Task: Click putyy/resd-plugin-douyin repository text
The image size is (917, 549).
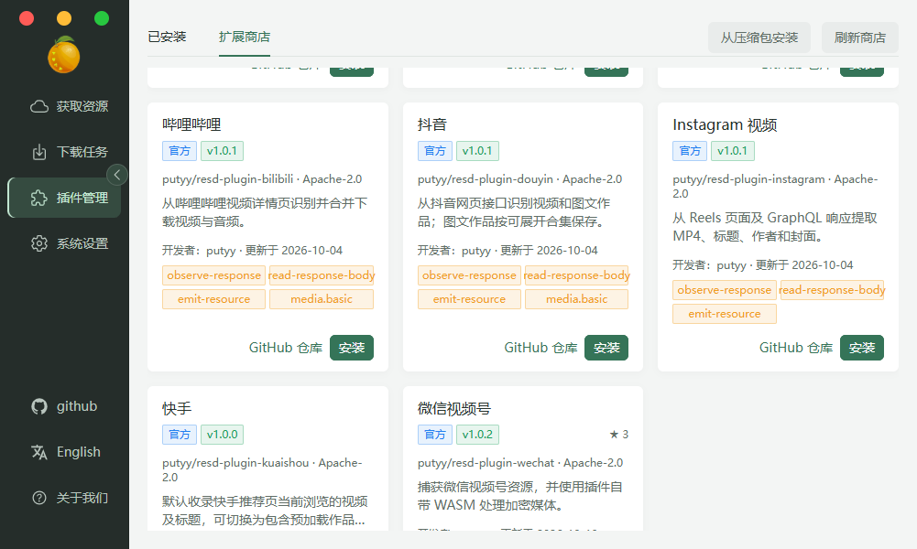Action: point(486,179)
